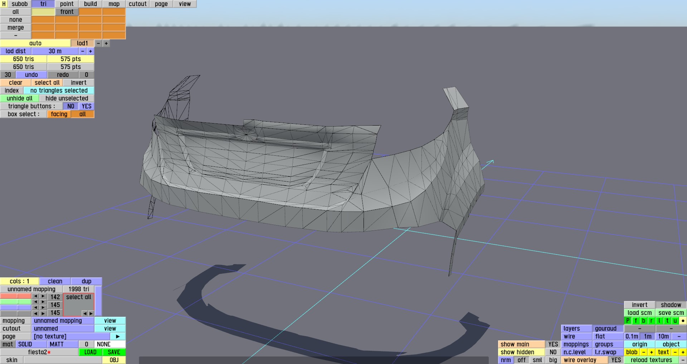Click the P perspective view button
The height and width of the screenshot is (364, 687).
click(x=628, y=321)
